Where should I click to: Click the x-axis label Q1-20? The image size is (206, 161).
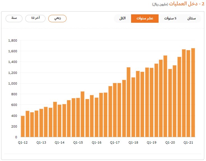(170, 142)
